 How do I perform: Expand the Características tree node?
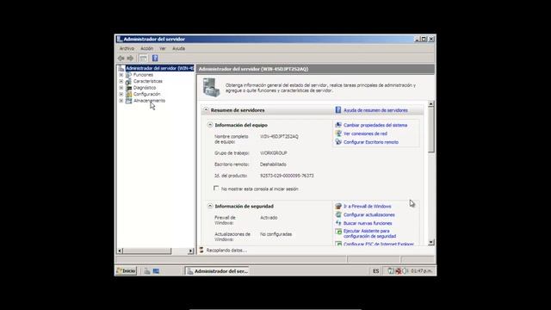pos(121,81)
